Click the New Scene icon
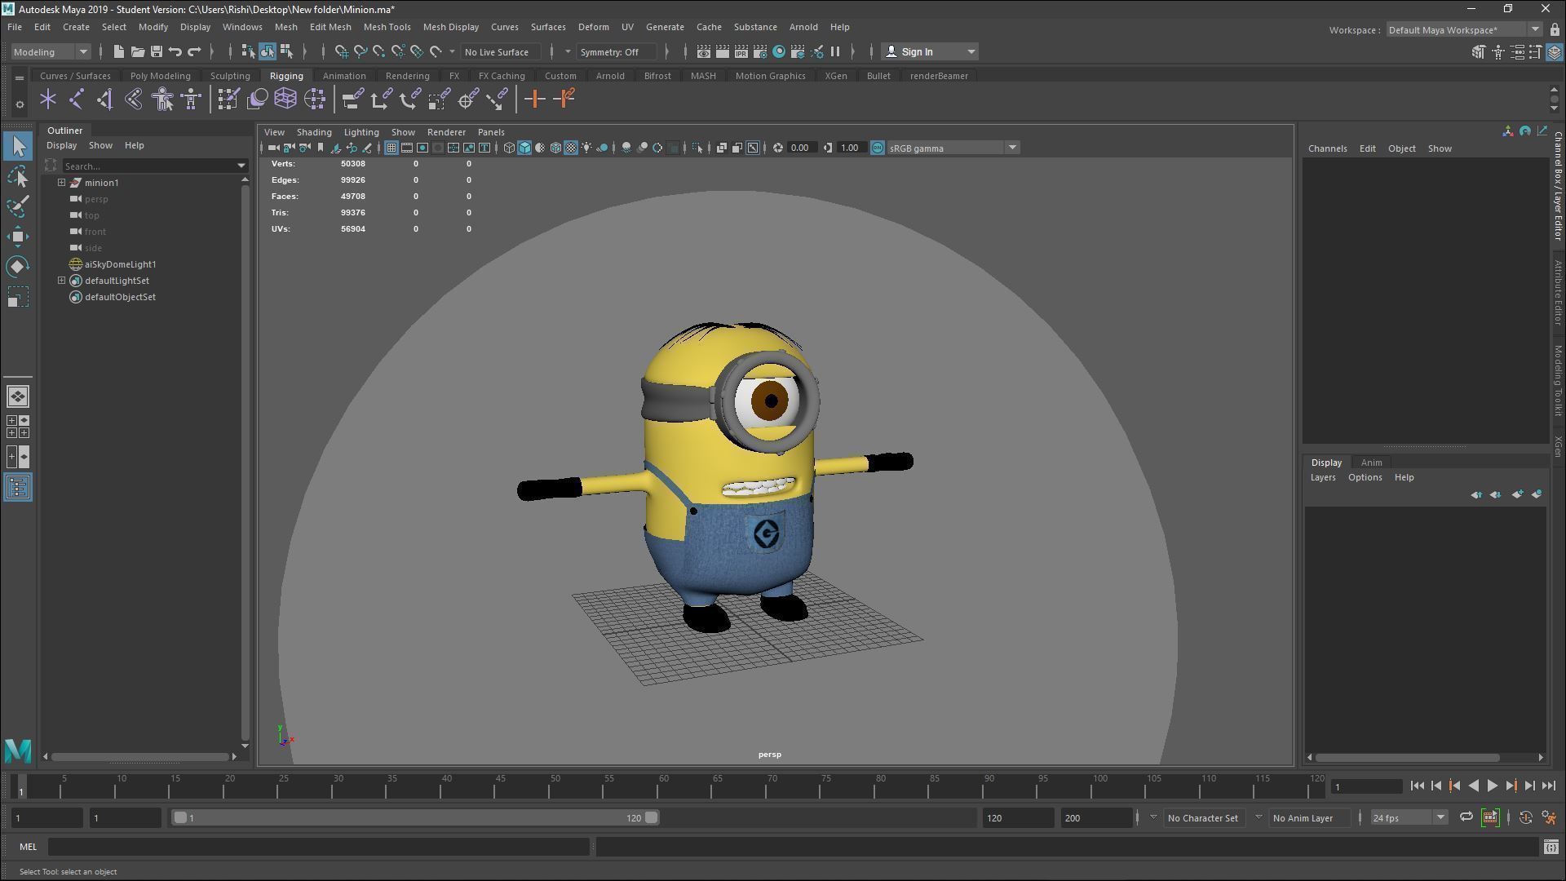Viewport: 1566px width, 881px height. (x=118, y=52)
